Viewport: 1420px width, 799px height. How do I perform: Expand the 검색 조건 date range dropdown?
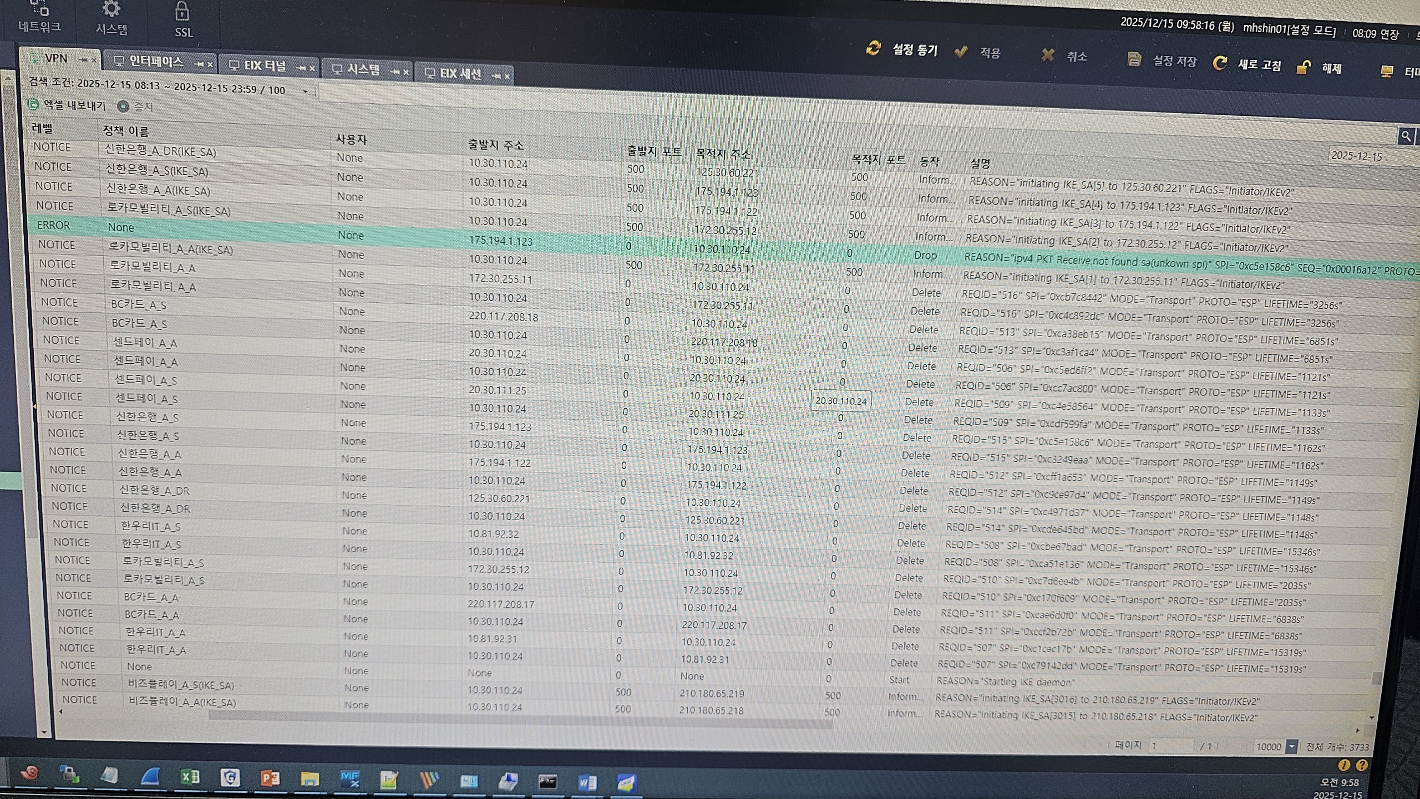pos(305,91)
